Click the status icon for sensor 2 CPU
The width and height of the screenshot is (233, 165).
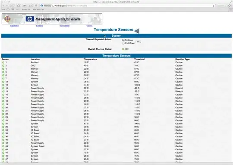tap(3, 66)
